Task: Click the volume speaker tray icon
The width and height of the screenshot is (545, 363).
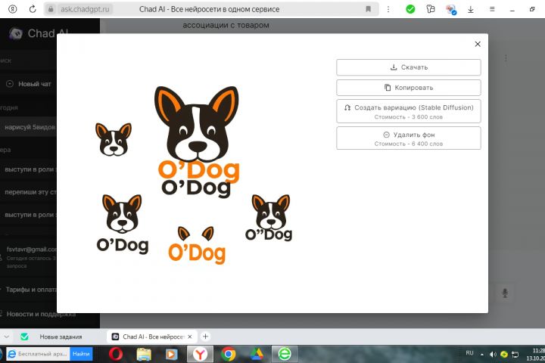Action: click(x=493, y=355)
